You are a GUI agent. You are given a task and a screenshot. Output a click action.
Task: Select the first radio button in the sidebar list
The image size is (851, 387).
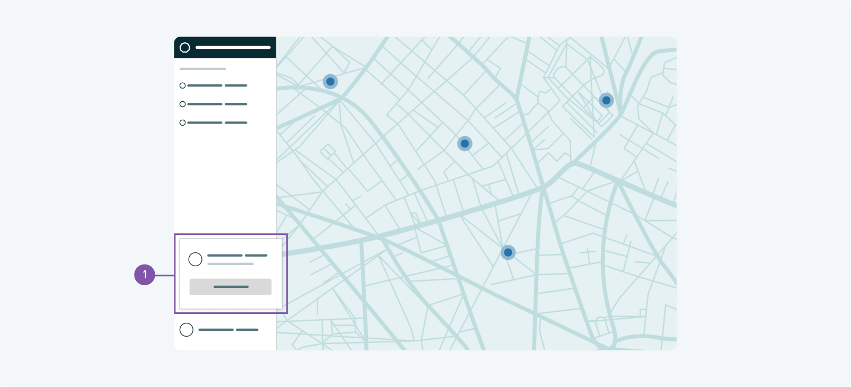click(x=182, y=85)
